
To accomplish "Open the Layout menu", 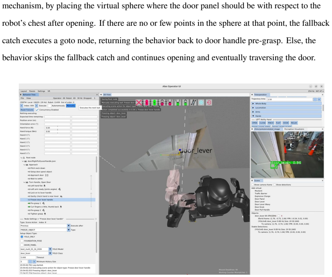I will [x=24, y=91].
